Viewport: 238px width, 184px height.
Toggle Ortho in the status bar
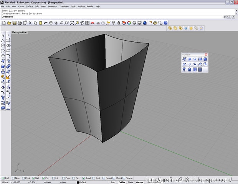click(122, 182)
